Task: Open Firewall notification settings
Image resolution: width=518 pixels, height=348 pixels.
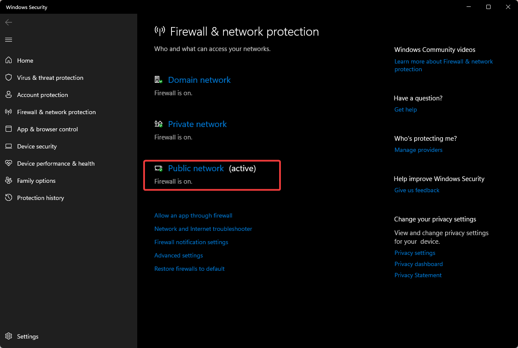Action: [191, 242]
